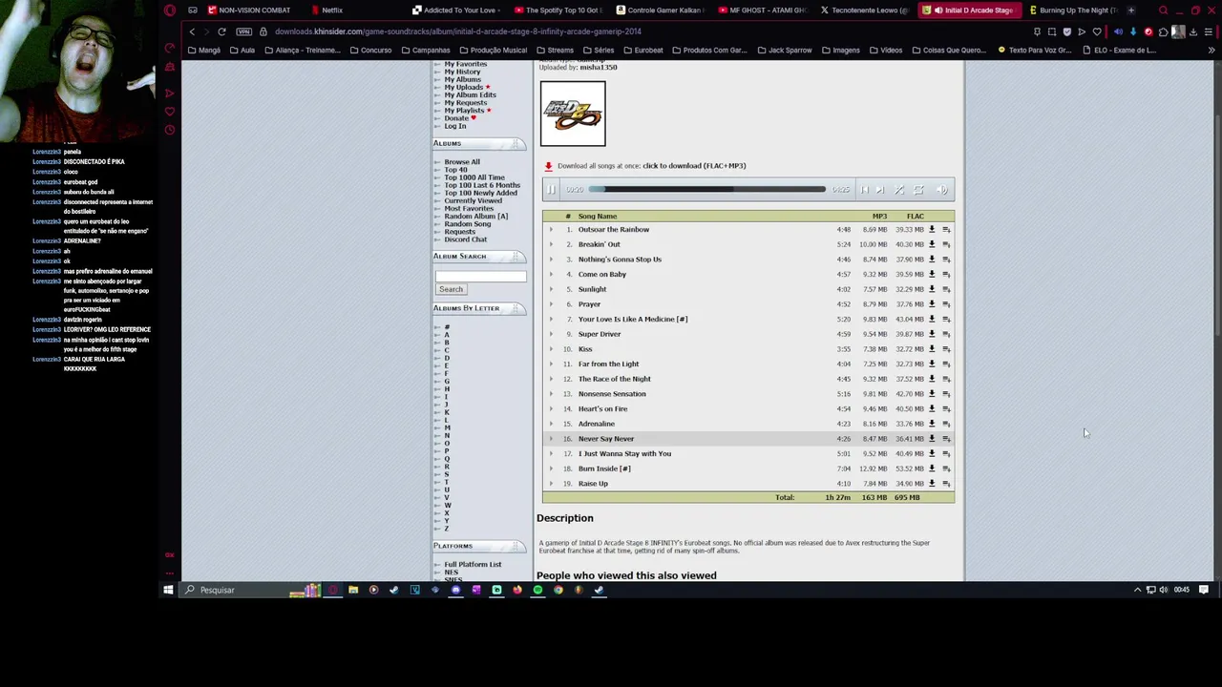Viewport: 1222px width, 687px height.
Task: Add Breakin' Out to playlist
Action: (946, 244)
